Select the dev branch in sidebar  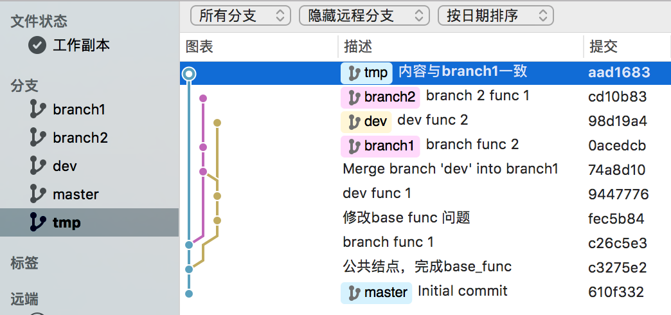(x=65, y=166)
